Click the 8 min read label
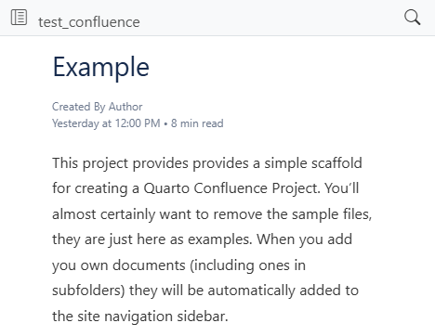 click(197, 123)
